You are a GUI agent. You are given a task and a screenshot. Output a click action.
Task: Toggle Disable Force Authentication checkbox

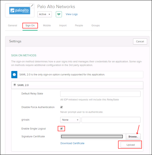(61, 107)
